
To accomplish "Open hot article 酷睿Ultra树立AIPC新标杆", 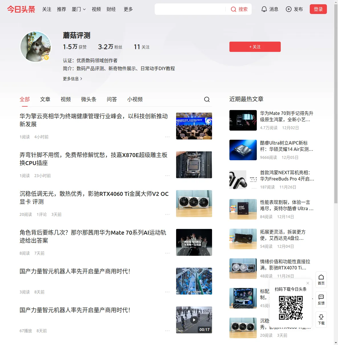I will (286, 146).
